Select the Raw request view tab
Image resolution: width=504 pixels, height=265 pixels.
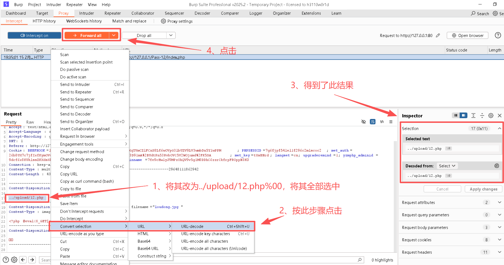30,122
